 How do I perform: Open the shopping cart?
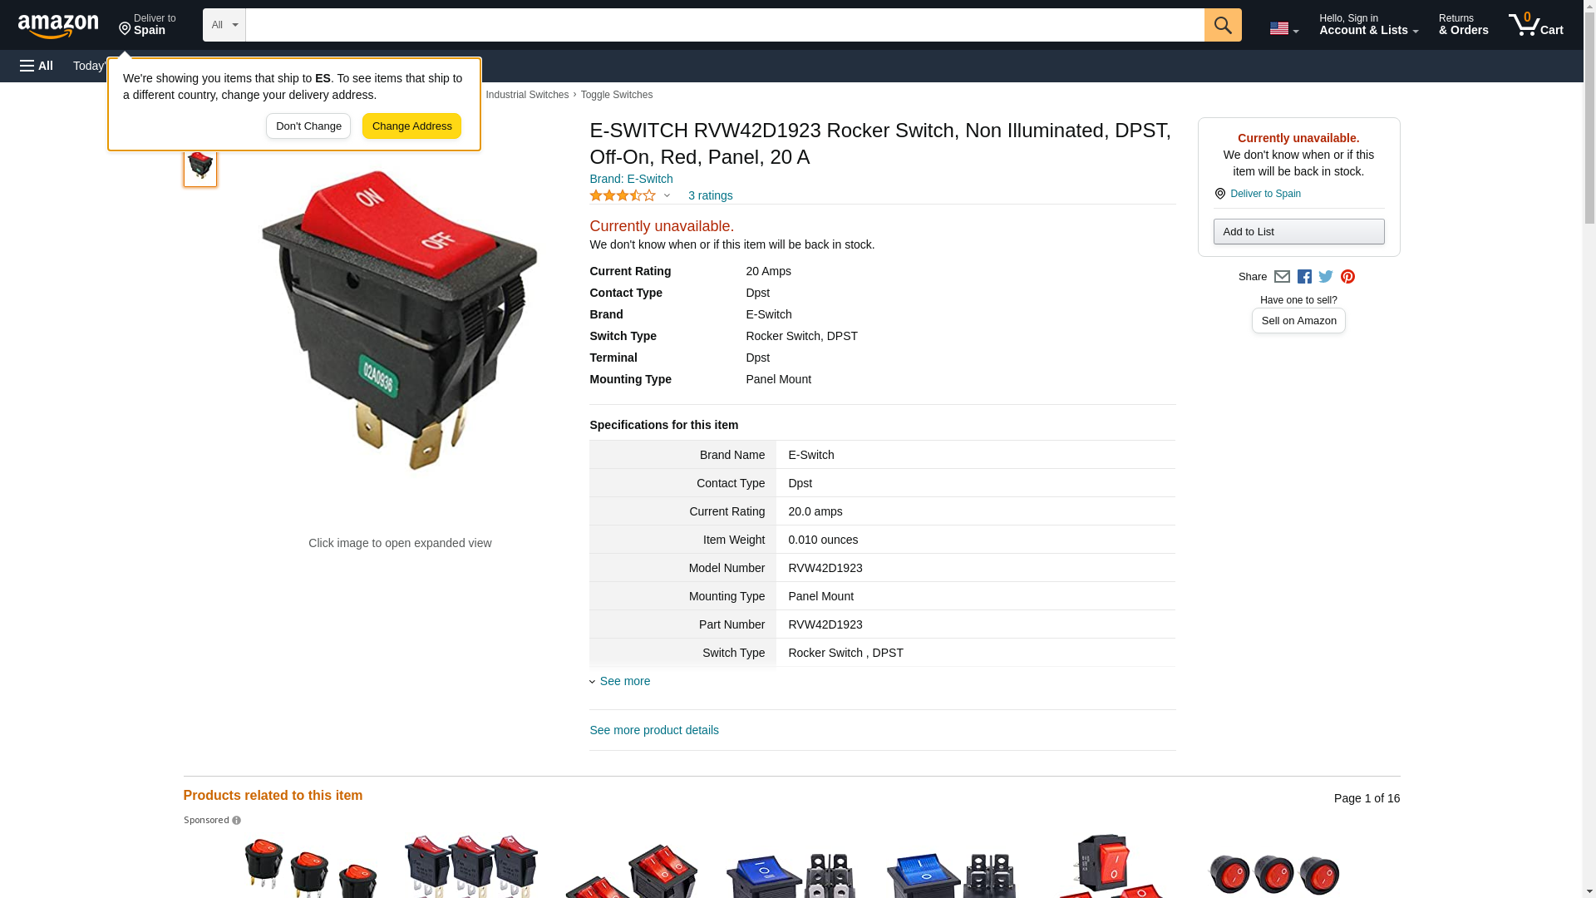[x=1535, y=25]
